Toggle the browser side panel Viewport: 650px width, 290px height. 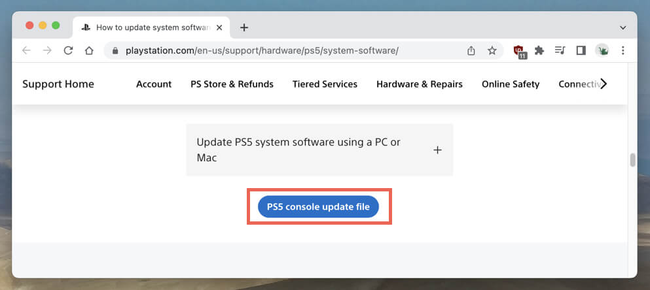pyautogui.click(x=580, y=50)
